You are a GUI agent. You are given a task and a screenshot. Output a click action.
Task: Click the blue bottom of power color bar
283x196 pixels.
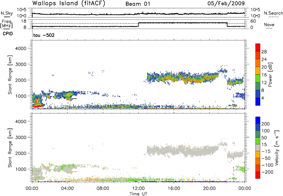click(258, 102)
